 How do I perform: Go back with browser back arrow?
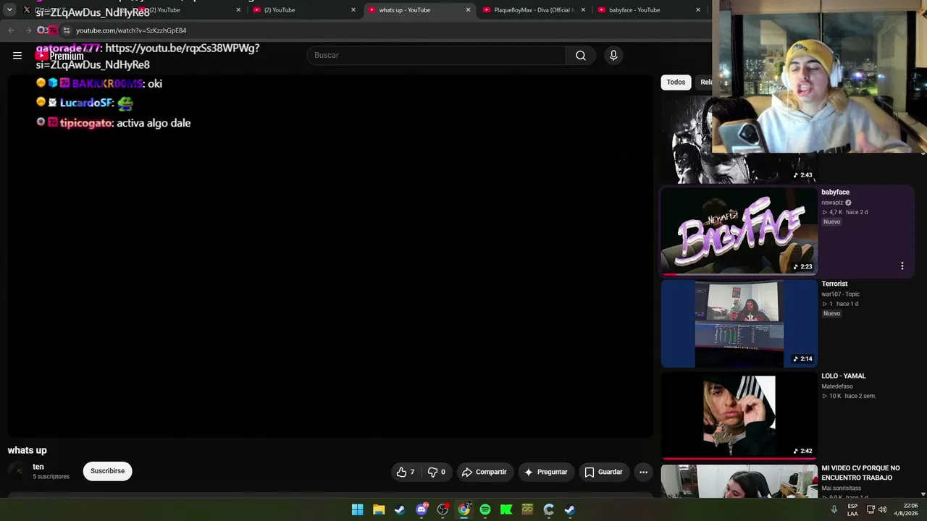tap(11, 30)
